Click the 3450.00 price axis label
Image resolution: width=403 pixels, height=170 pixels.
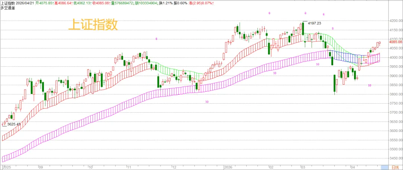[x=396, y=158]
